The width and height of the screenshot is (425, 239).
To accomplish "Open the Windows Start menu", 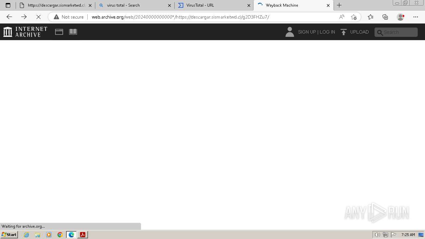I will coord(9,235).
